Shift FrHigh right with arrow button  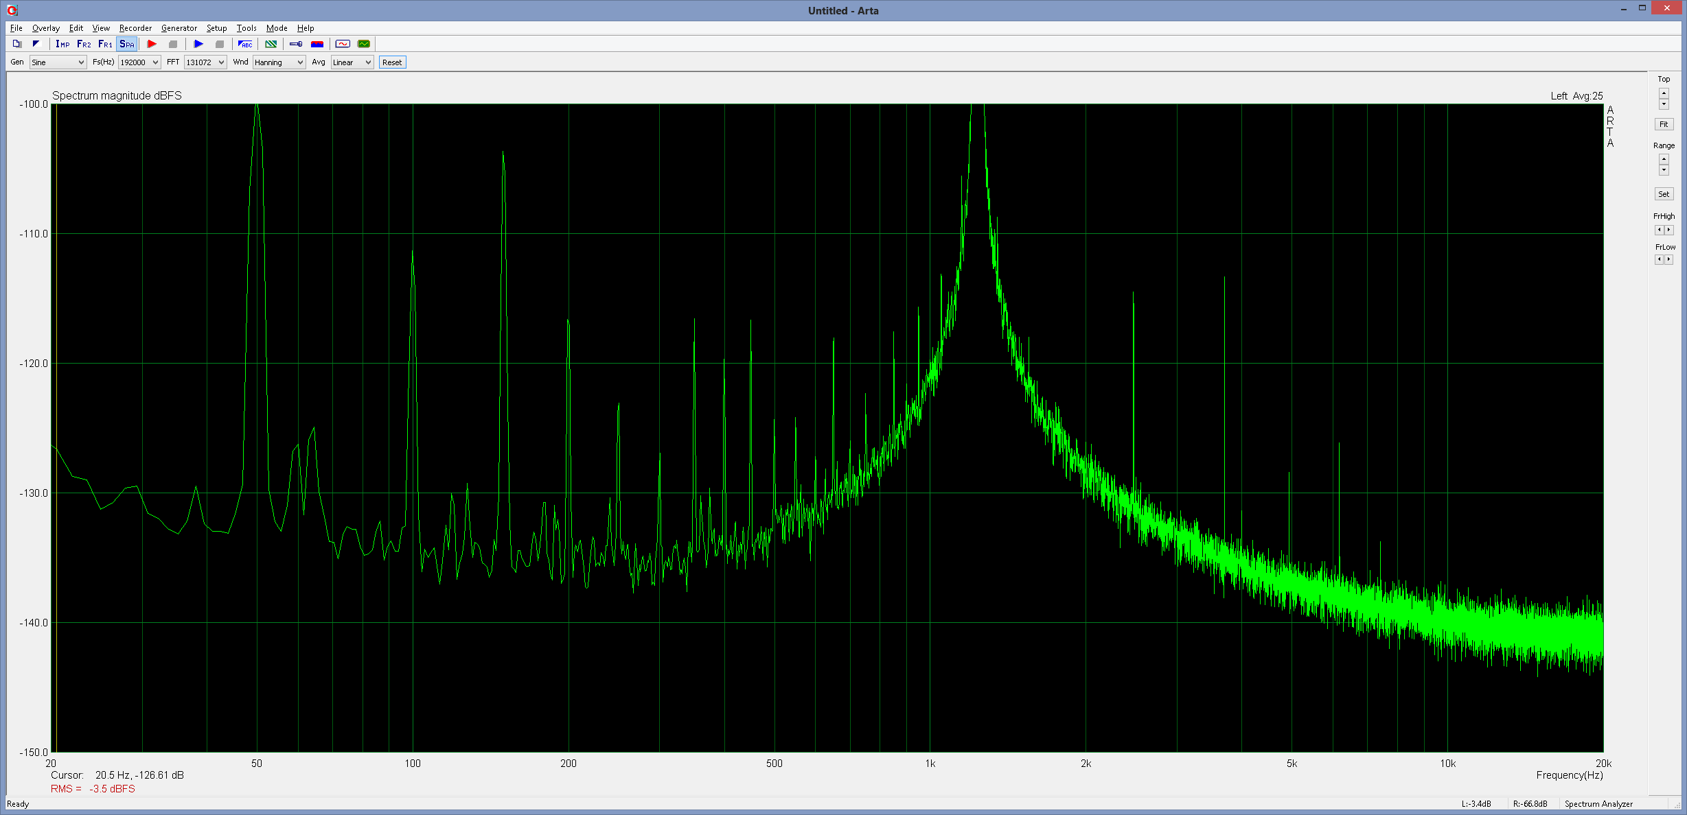pos(1669,230)
